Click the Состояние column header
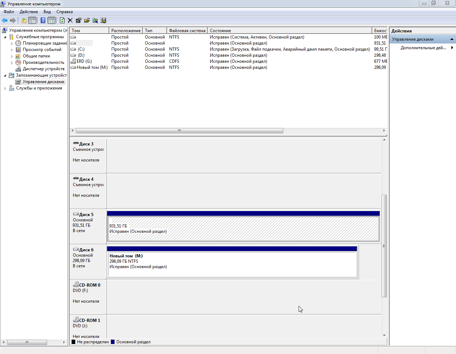This screenshot has width=456, height=354. 220,31
